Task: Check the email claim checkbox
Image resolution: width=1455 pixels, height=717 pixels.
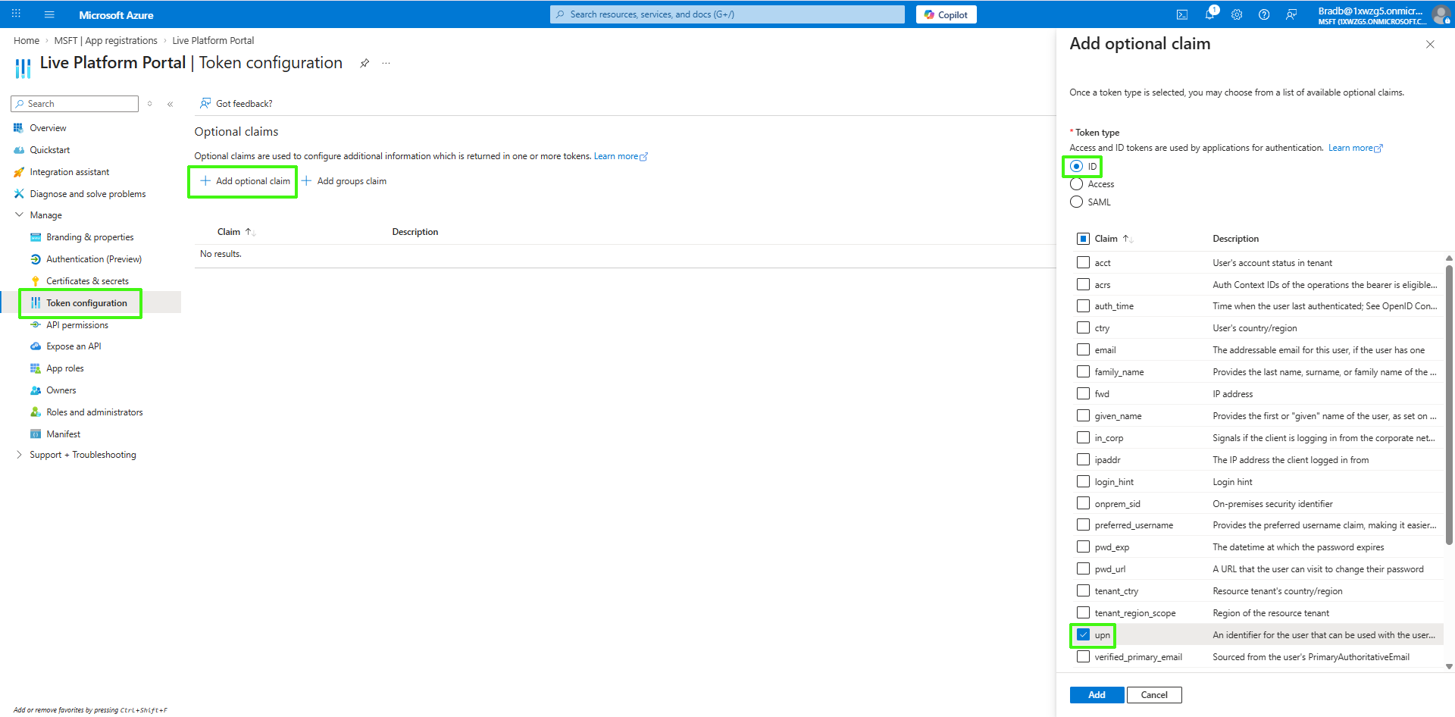Action: click(1083, 350)
